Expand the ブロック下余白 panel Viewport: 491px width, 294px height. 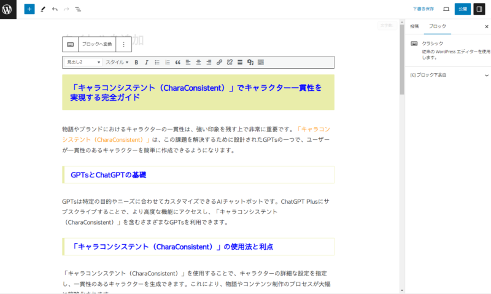[x=448, y=75]
